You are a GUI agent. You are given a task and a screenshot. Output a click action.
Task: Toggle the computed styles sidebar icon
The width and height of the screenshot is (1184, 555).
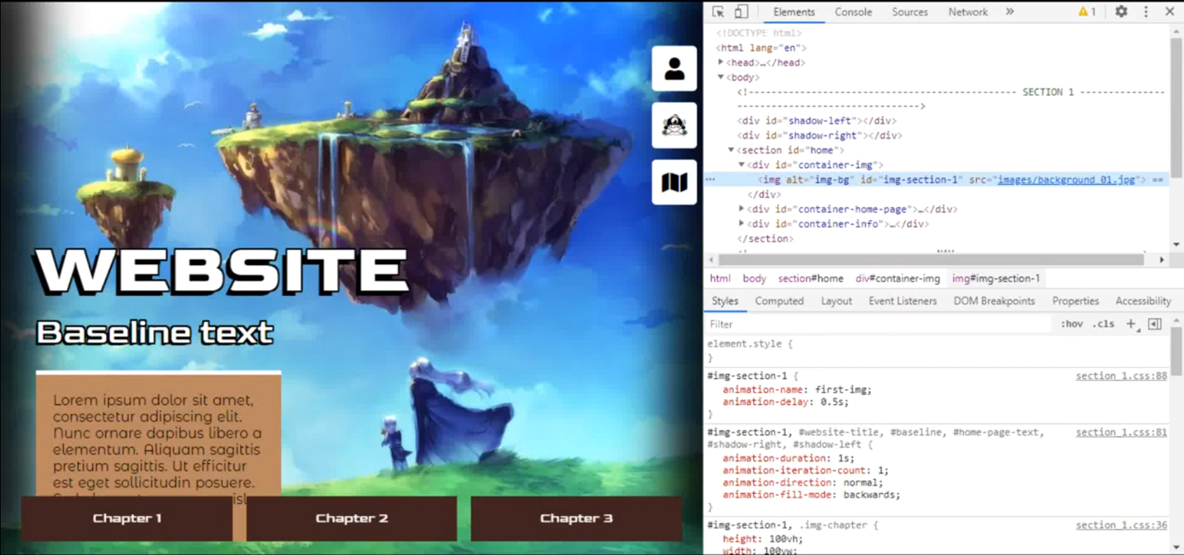[1155, 324]
